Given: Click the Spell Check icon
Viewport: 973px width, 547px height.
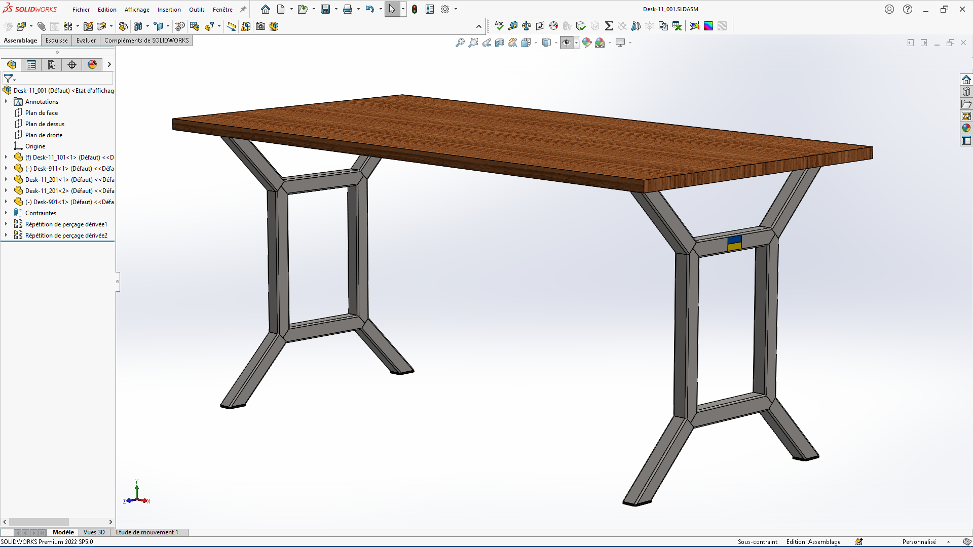Looking at the screenshot, I should pos(499,26).
